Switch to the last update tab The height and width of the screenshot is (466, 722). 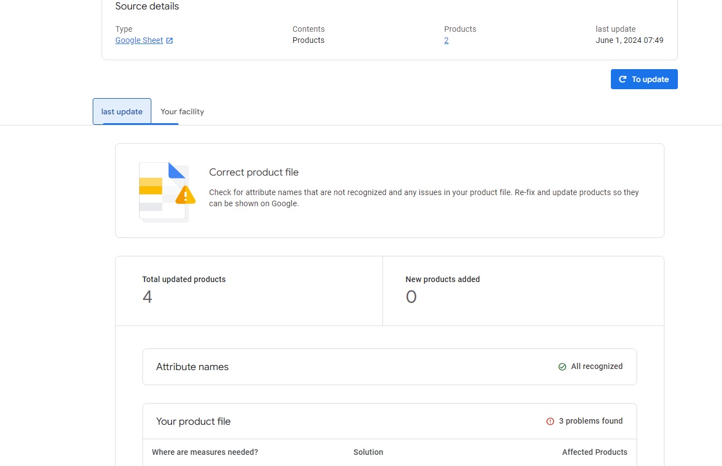[x=122, y=111]
